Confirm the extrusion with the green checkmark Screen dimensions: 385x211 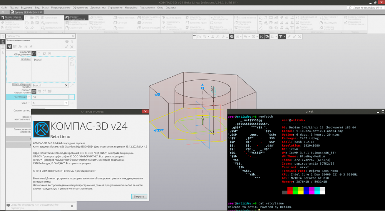[66, 47]
